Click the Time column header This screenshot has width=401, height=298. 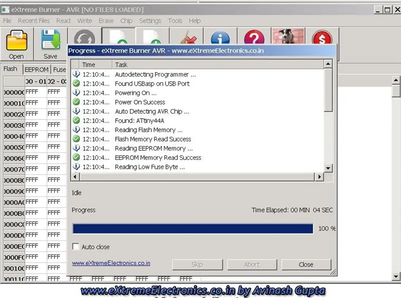tap(95, 65)
